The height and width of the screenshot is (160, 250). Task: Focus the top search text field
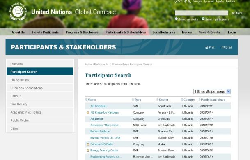(x=201, y=13)
